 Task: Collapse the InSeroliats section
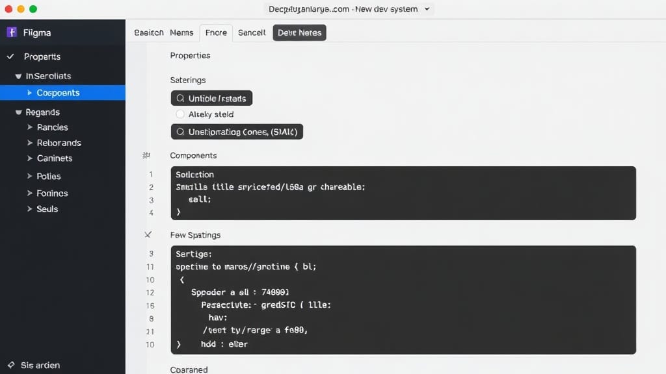[x=18, y=77]
